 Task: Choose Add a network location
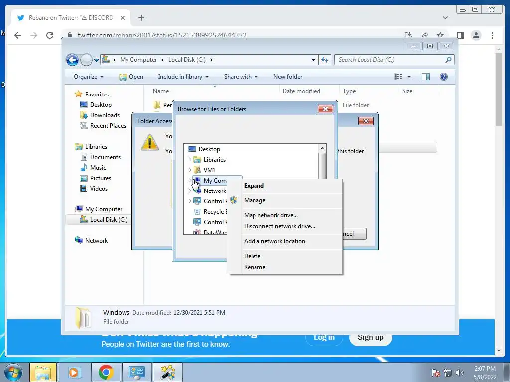[274, 241]
